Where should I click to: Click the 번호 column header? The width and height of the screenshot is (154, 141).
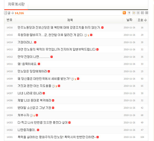click(x=10, y=20)
